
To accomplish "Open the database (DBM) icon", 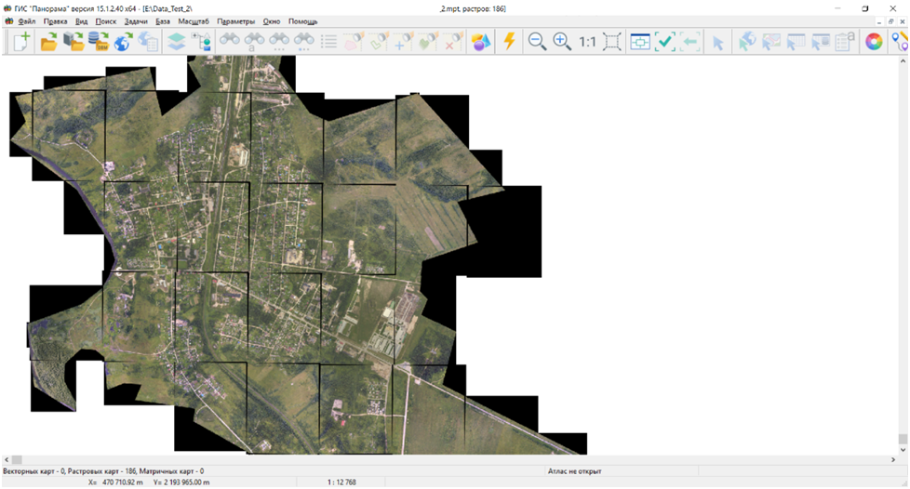I will pos(98,42).
